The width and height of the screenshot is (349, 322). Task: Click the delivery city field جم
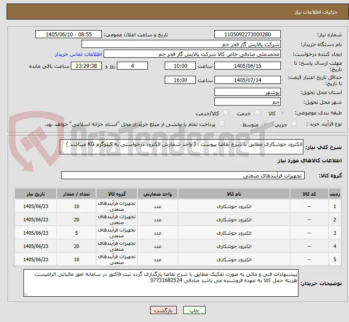pyautogui.click(x=248, y=102)
